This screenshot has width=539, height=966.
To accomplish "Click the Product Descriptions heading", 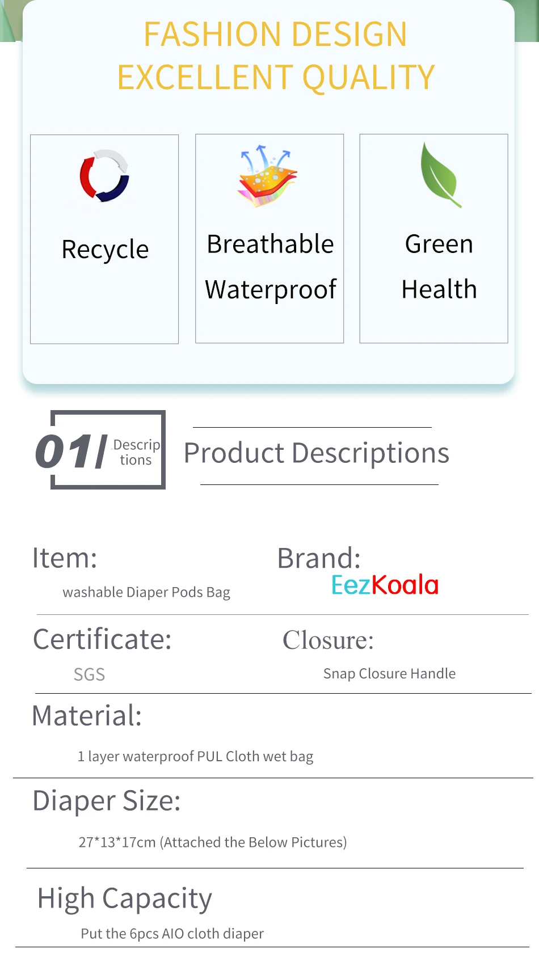I will pos(317,453).
